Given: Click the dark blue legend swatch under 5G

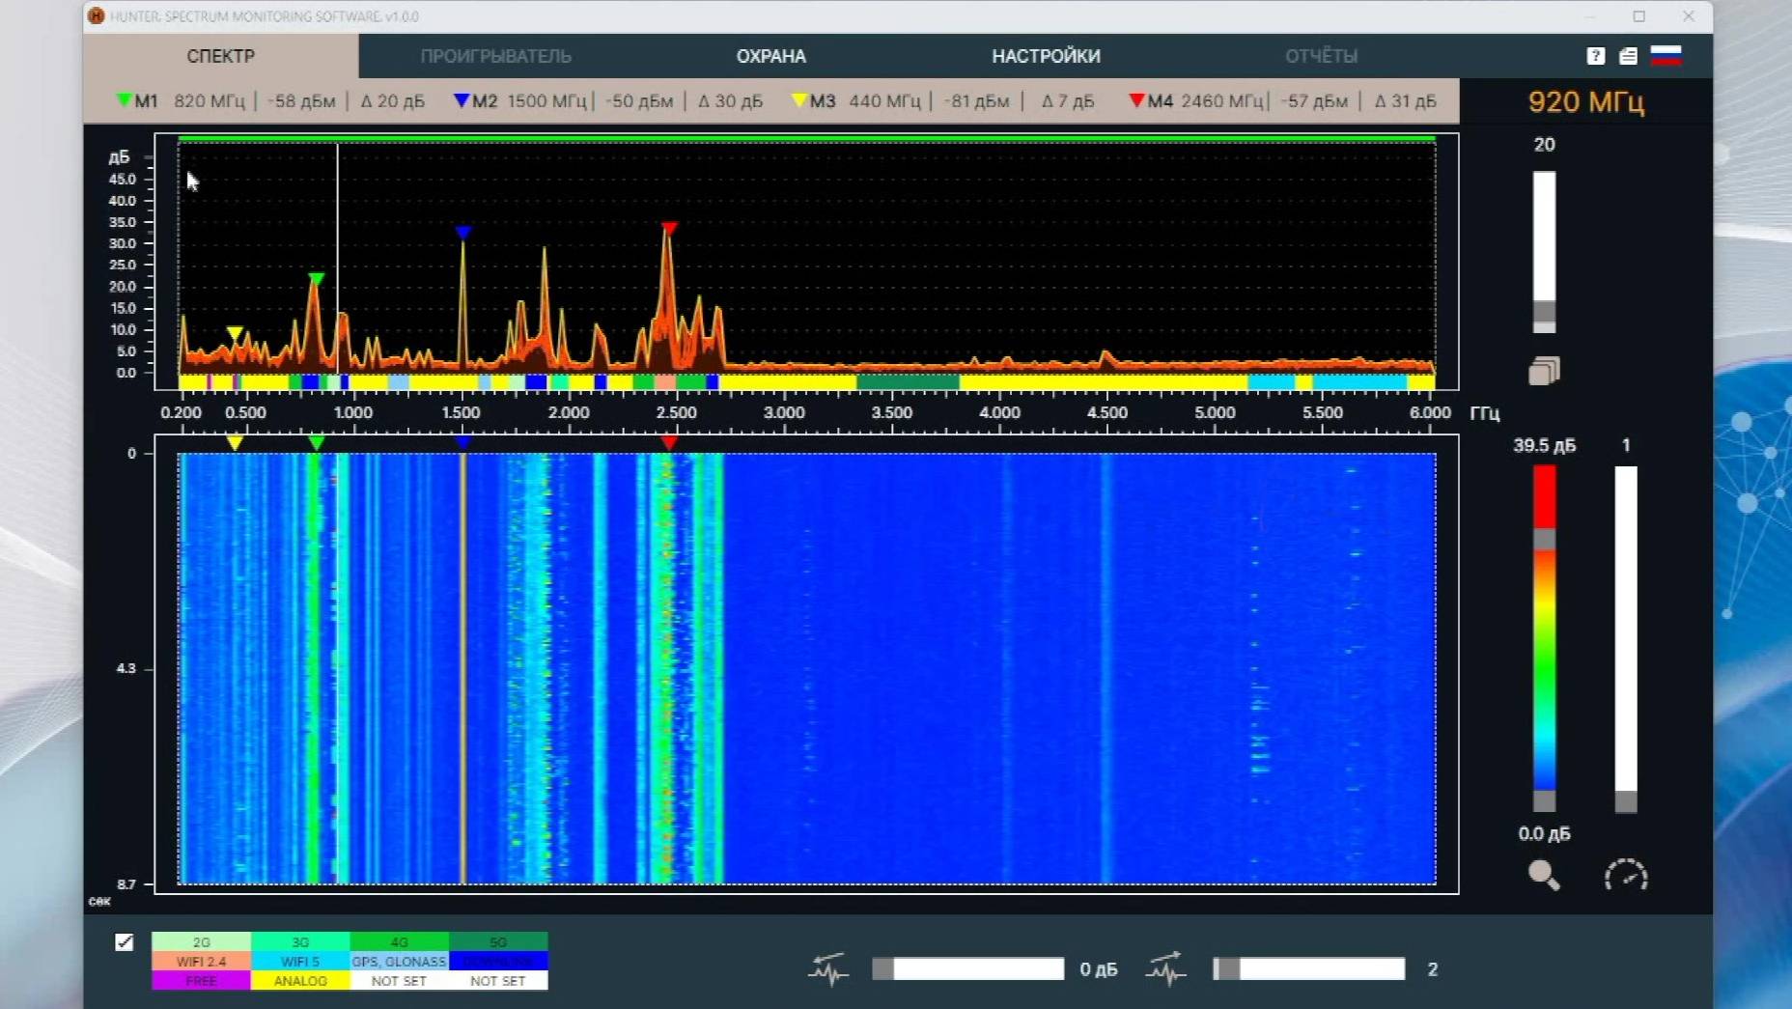Looking at the screenshot, I should pyautogui.click(x=498, y=962).
